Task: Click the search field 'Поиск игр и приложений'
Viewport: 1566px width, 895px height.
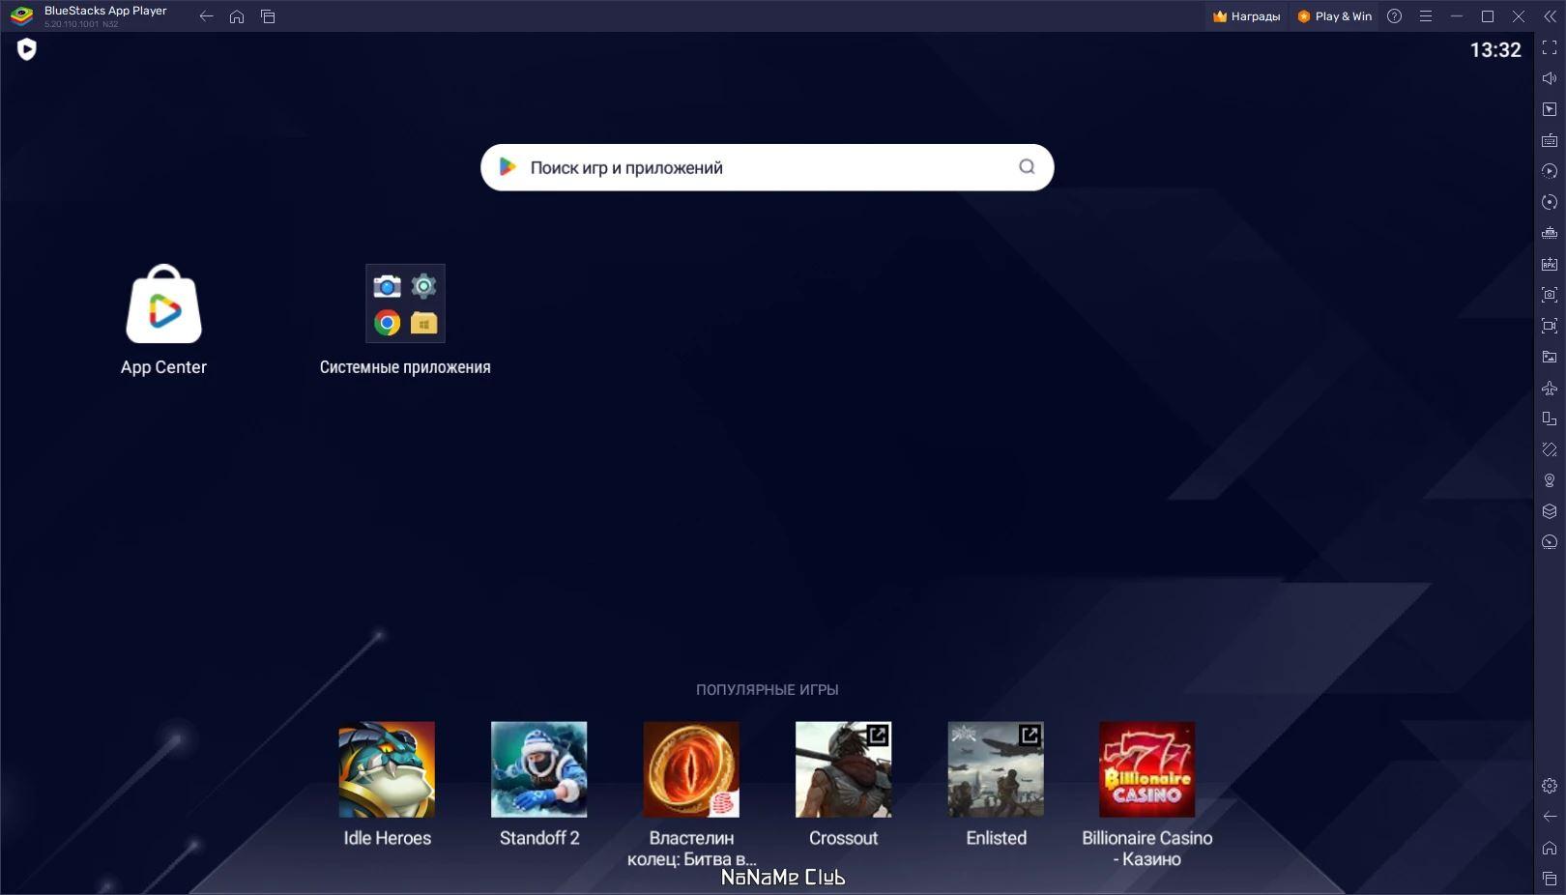Action: [768, 167]
